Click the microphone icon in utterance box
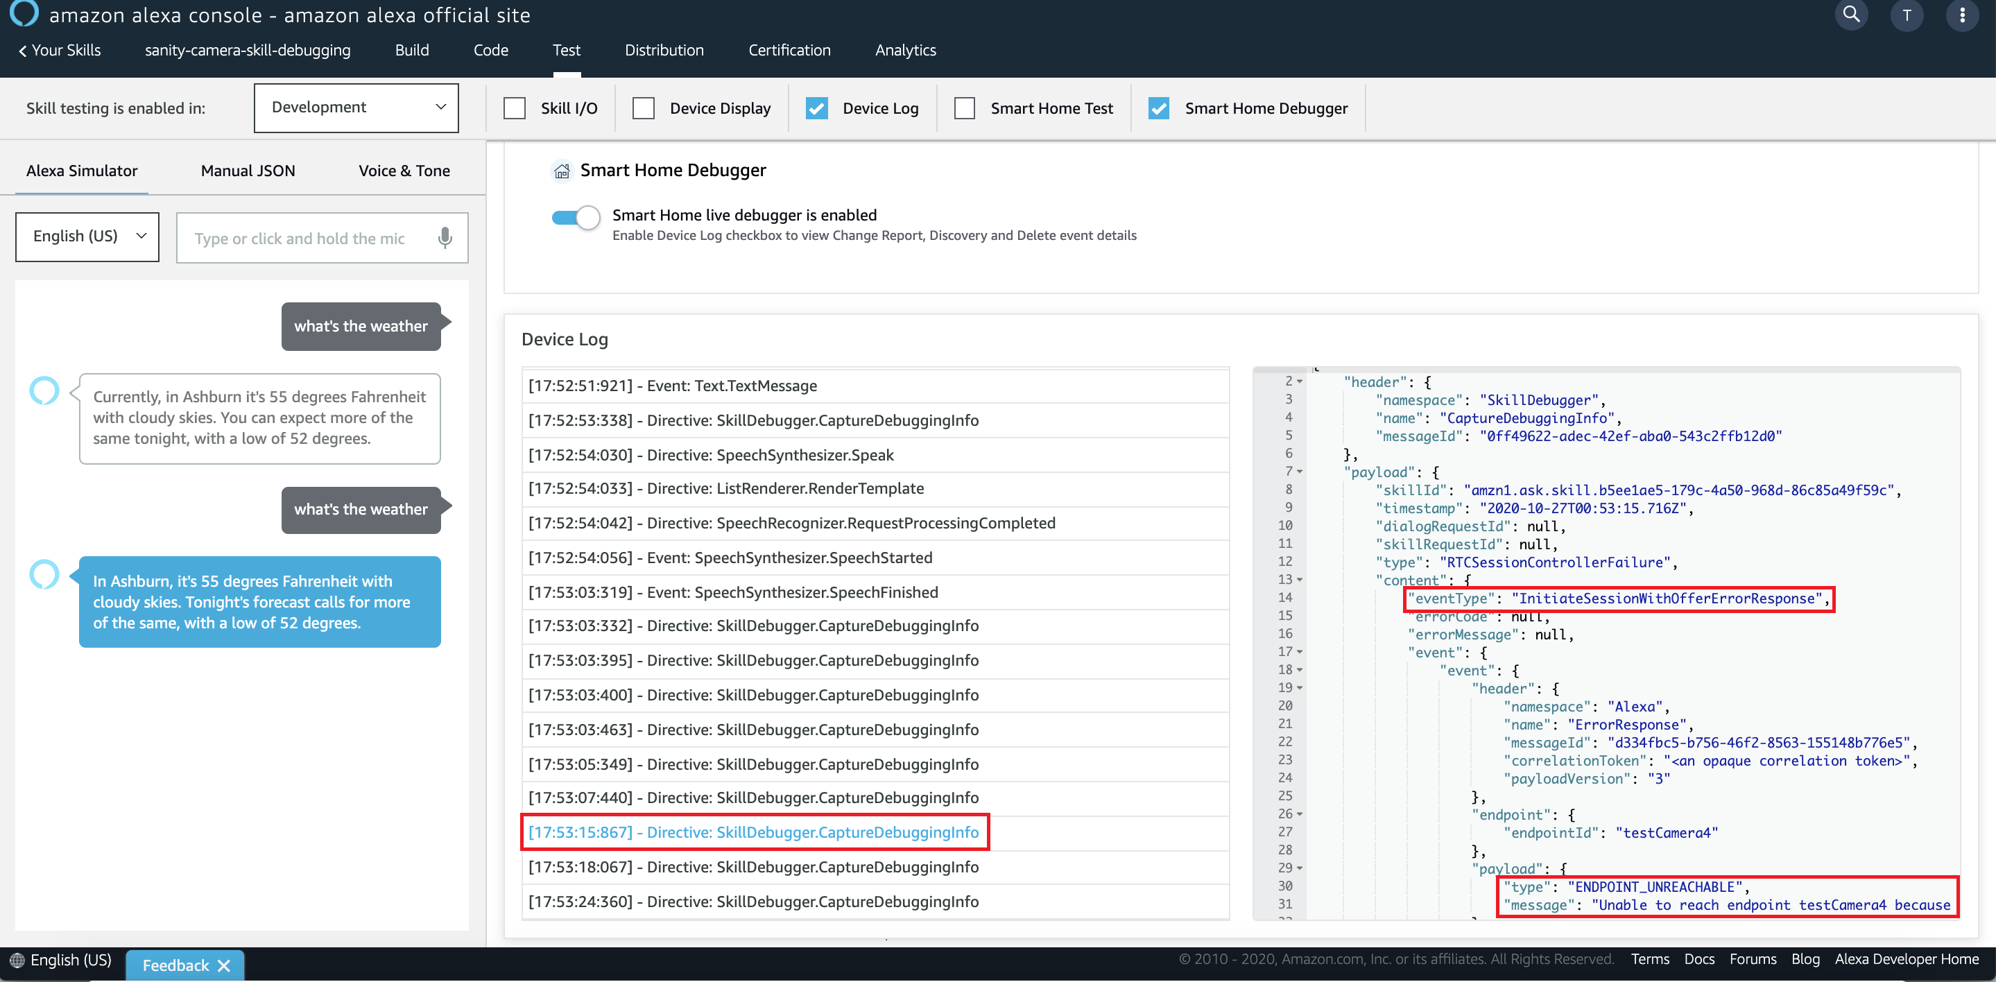1996x982 pixels. (x=445, y=237)
